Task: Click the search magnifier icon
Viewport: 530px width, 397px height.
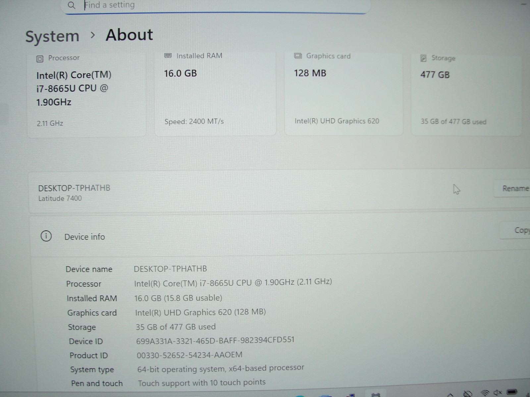Action: (x=72, y=5)
